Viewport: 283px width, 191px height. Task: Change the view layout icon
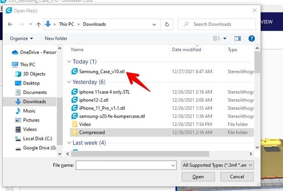(216, 38)
